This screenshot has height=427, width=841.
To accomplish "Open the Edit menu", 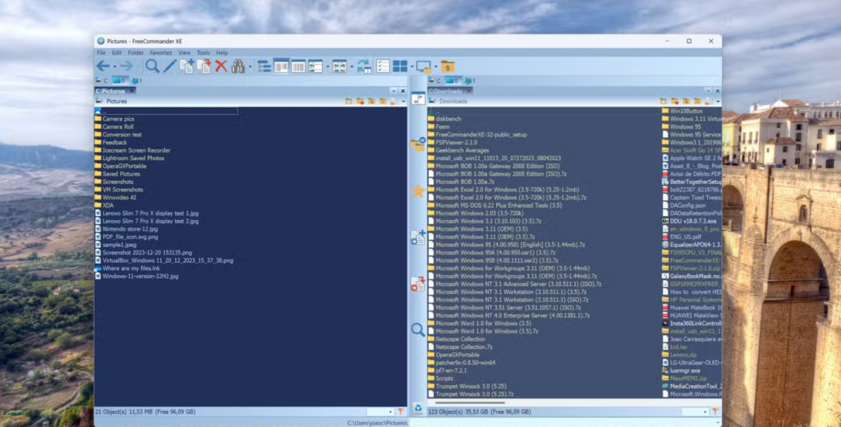I will click(117, 53).
